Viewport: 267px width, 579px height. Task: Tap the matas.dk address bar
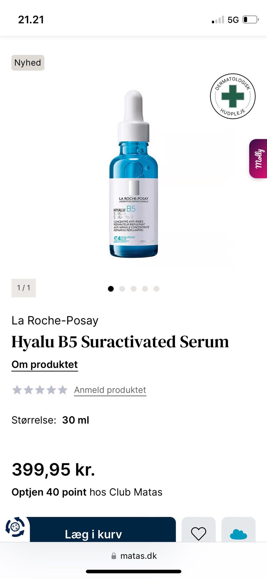pos(133,556)
